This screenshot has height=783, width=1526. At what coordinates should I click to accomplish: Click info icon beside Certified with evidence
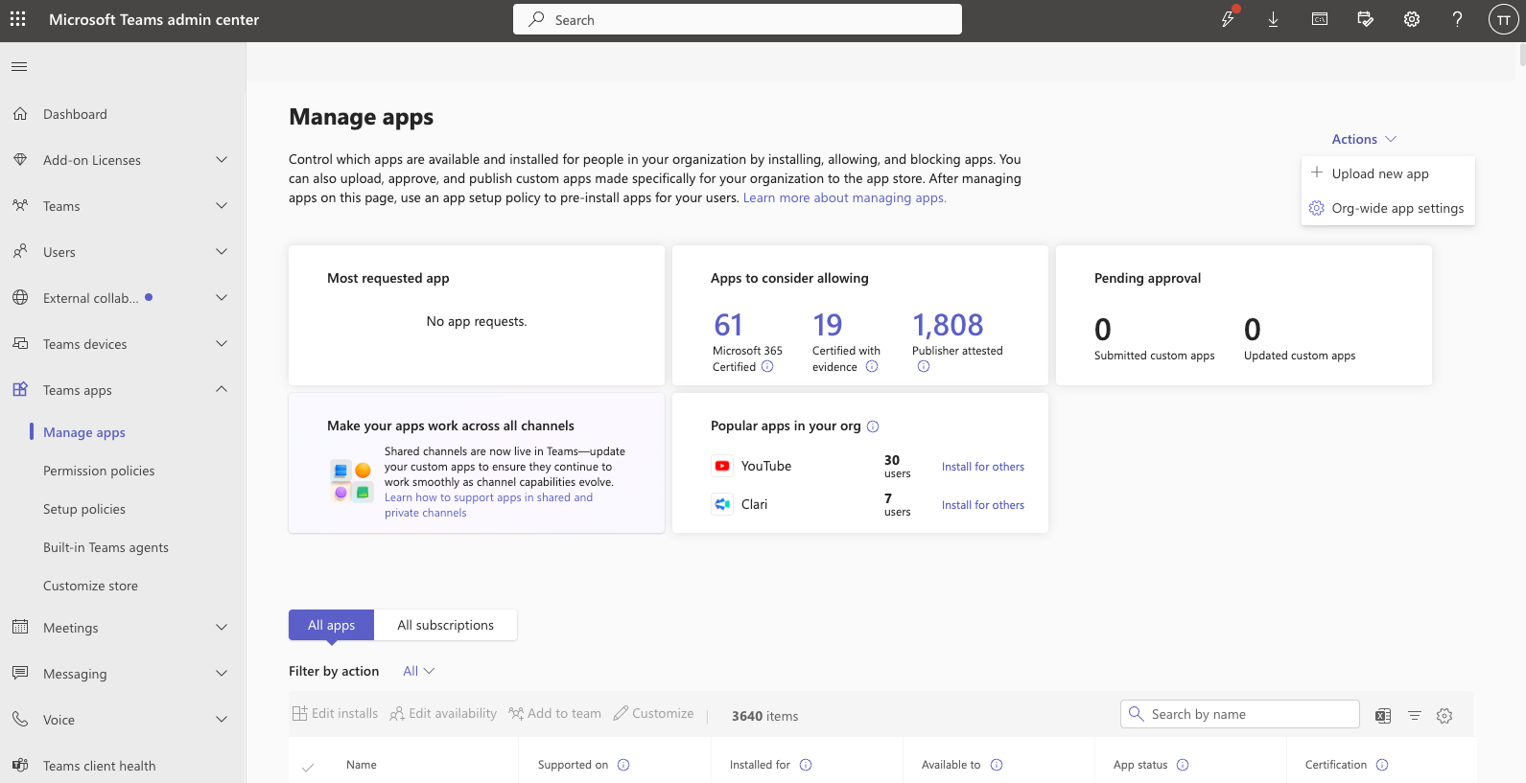click(x=872, y=366)
